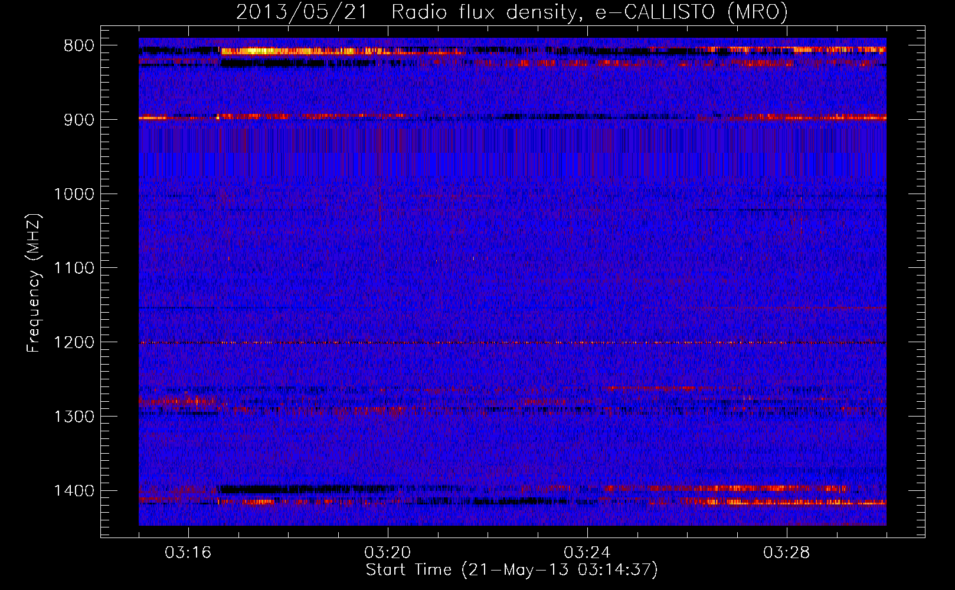Click the 03:20 time tick label
This screenshot has height=590, width=955.
pos(388,553)
